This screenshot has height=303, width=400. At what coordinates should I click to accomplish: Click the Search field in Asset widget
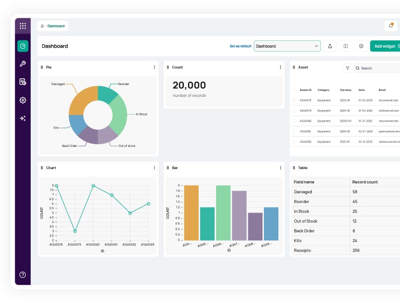(x=377, y=68)
